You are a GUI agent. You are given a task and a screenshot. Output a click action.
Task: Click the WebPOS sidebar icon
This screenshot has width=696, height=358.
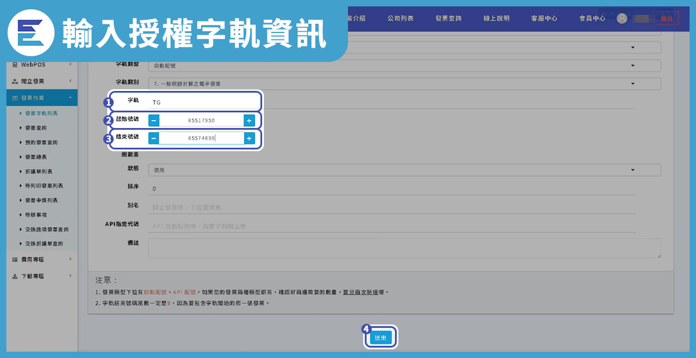[x=15, y=64]
